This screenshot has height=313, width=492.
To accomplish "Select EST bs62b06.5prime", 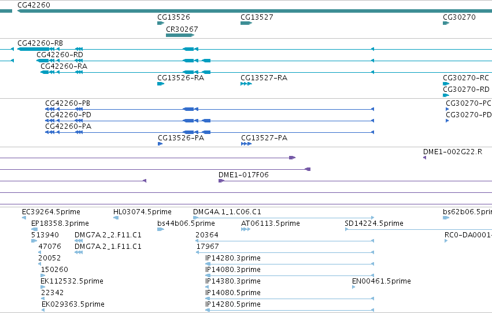I will pyautogui.click(x=446, y=218).
